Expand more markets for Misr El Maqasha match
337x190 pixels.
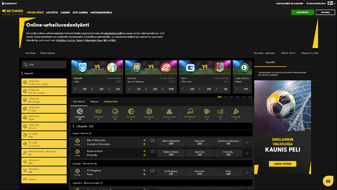point(247,142)
